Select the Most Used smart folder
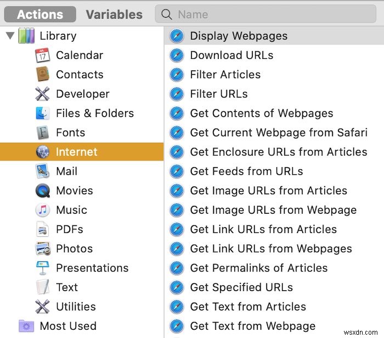The height and width of the screenshot is (338, 384). coord(68,326)
